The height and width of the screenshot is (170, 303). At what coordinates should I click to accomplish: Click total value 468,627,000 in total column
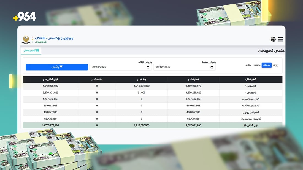pyautogui.click(x=50, y=112)
